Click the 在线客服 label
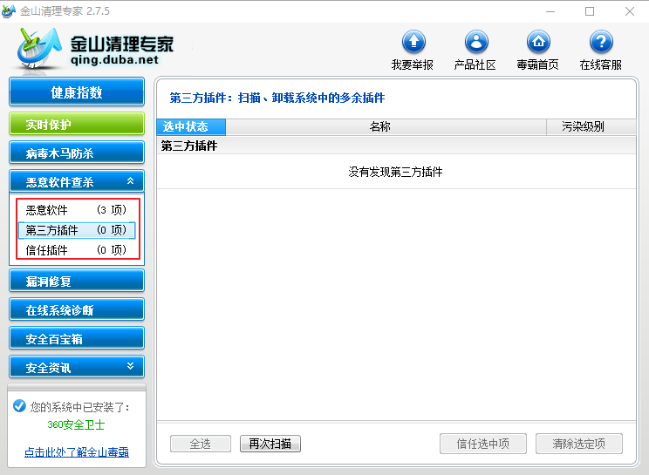 coord(600,64)
